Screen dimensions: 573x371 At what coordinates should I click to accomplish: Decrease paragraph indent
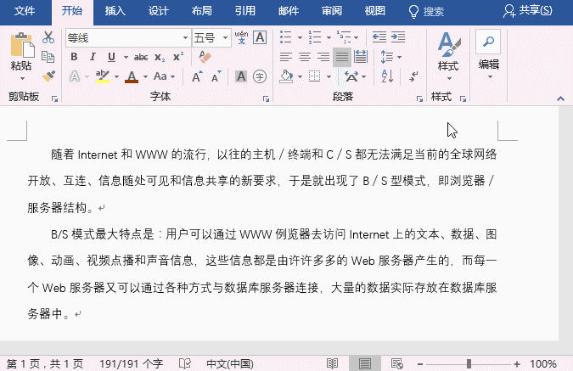379,37
